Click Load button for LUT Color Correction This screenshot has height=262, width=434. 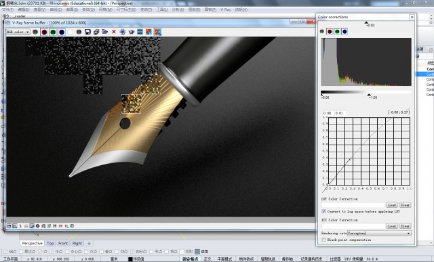pos(392,204)
